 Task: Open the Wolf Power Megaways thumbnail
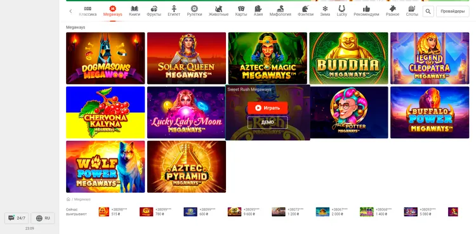(x=105, y=167)
